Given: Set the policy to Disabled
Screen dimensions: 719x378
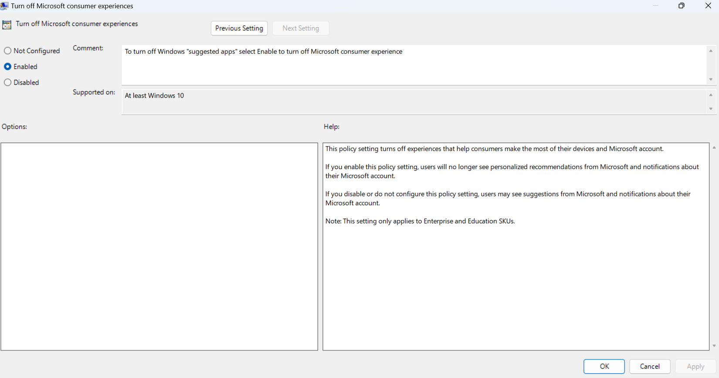Looking at the screenshot, I should pyautogui.click(x=8, y=82).
